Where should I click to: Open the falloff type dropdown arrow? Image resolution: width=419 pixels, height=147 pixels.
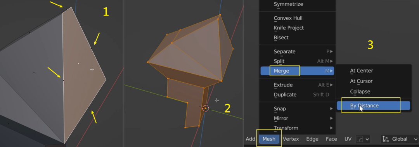pyautogui.click(x=367, y=139)
